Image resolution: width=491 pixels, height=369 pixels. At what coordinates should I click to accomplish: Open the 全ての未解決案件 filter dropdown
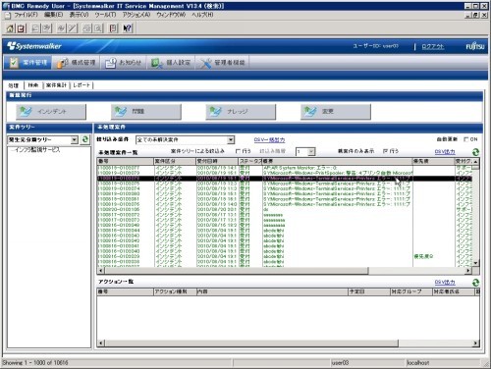pos(231,140)
